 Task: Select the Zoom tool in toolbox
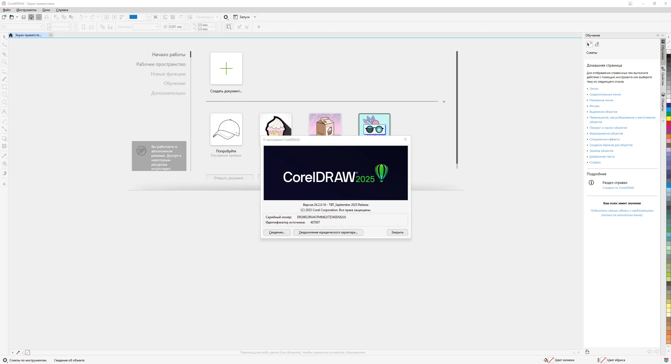tap(4, 62)
